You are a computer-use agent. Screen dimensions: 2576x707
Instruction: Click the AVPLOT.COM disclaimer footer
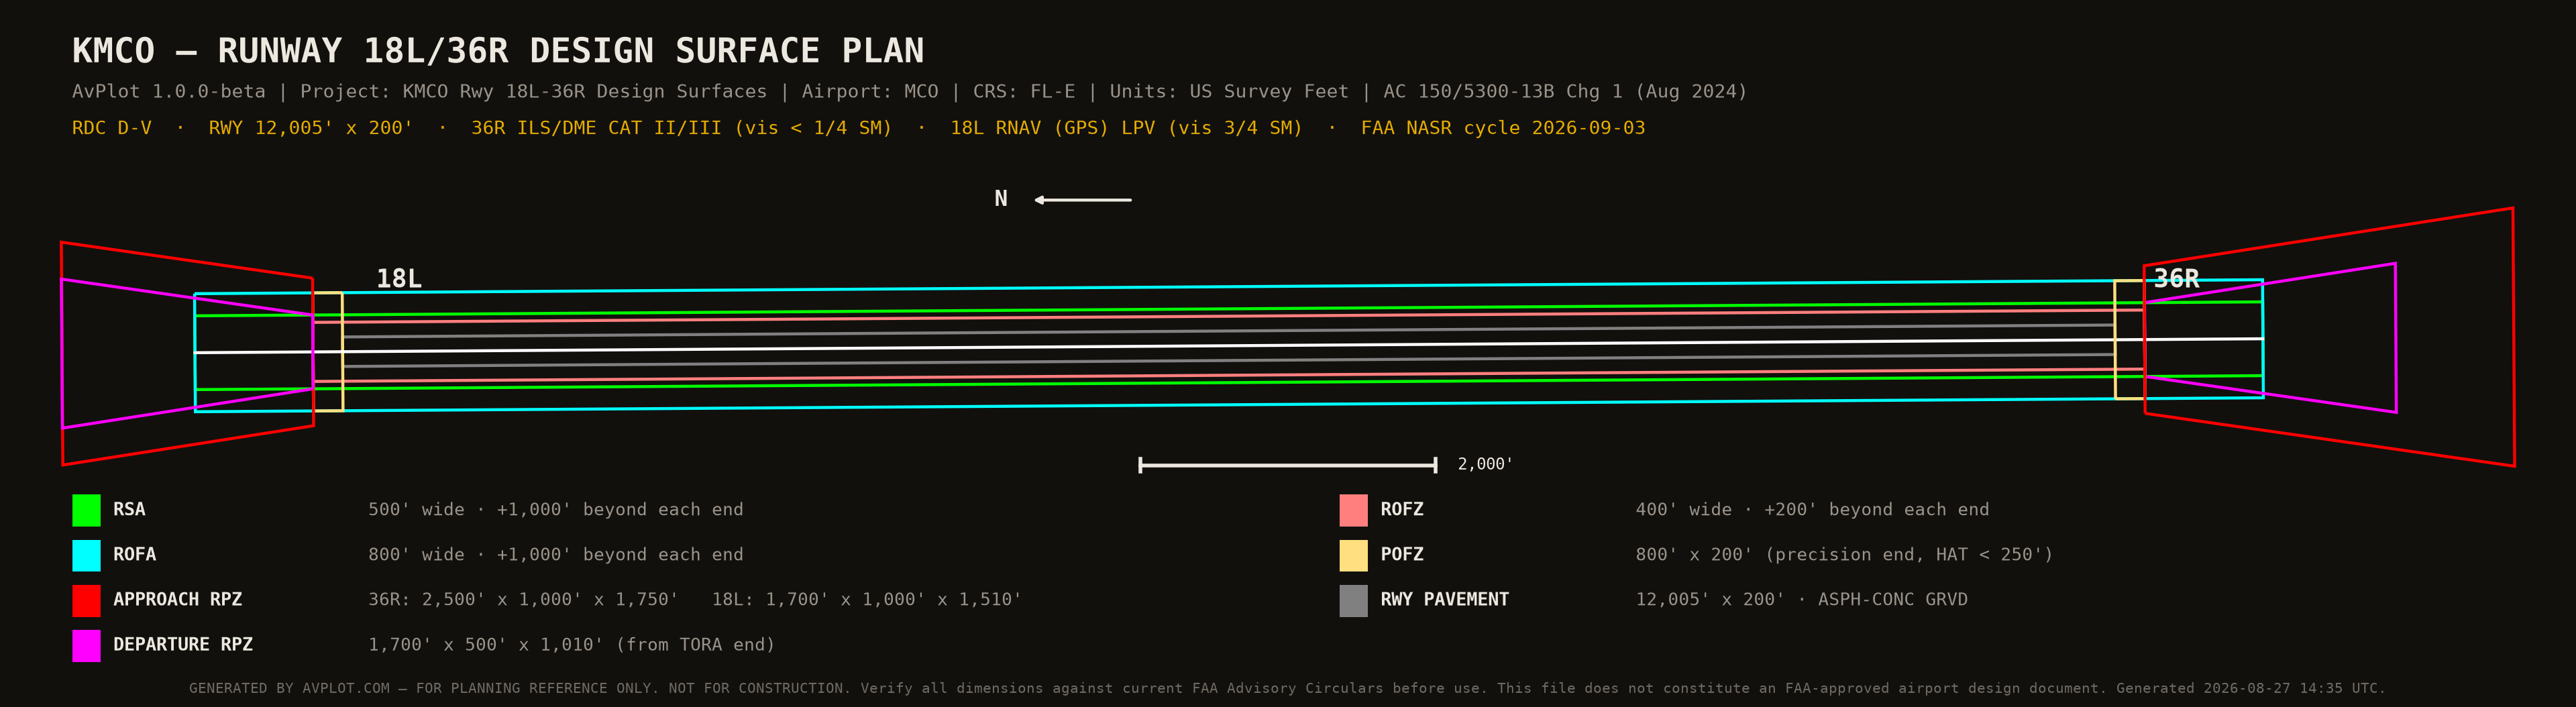click(1287, 688)
